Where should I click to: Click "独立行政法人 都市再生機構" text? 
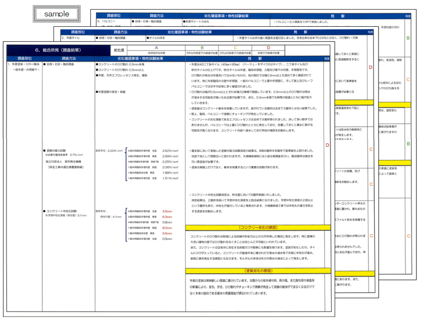point(63,161)
